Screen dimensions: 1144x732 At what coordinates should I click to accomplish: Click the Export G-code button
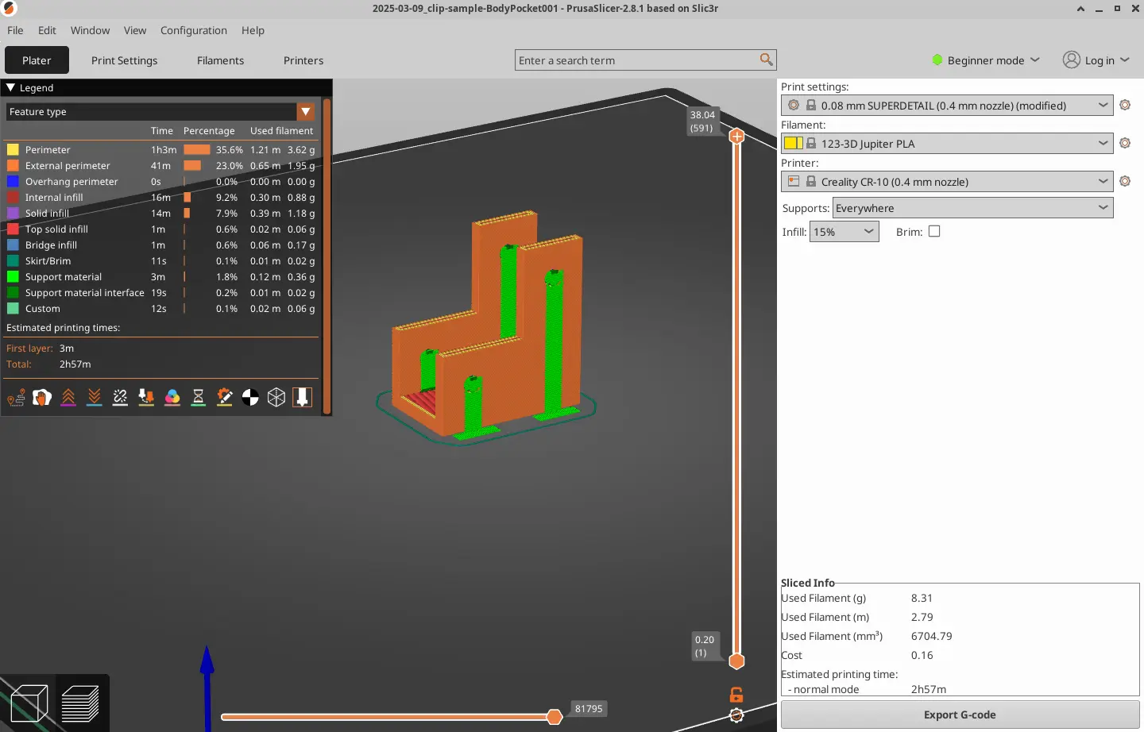pos(960,715)
